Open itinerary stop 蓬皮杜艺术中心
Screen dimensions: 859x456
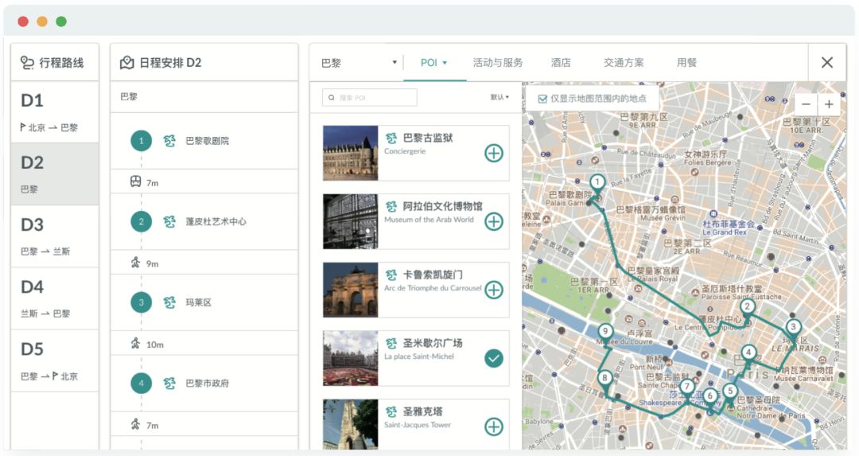(216, 222)
